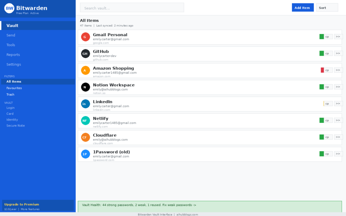The width and height of the screenshot is (346, 216).
Task: Click the GitHub GH avatar icon
Action: 85,54
